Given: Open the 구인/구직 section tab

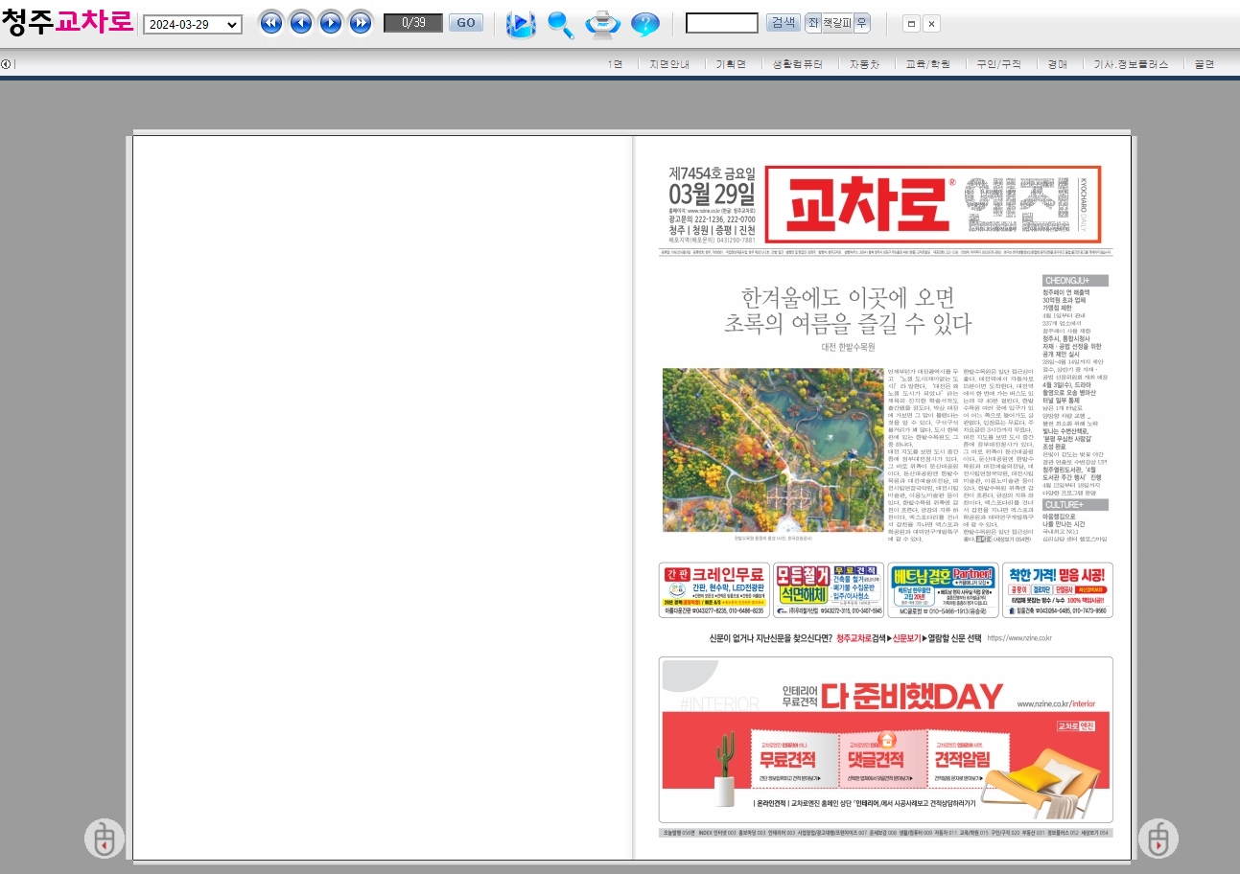Looking at the screenshot, I should pyautogui.click(x=998, y=64).
